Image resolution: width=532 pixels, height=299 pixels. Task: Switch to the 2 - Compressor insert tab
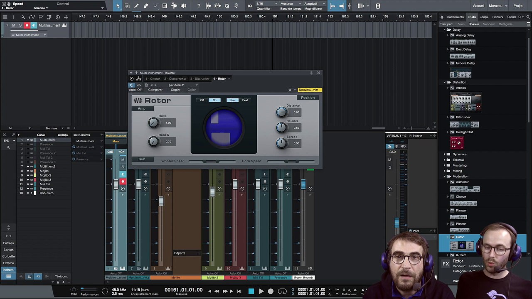tap(175, 78)
